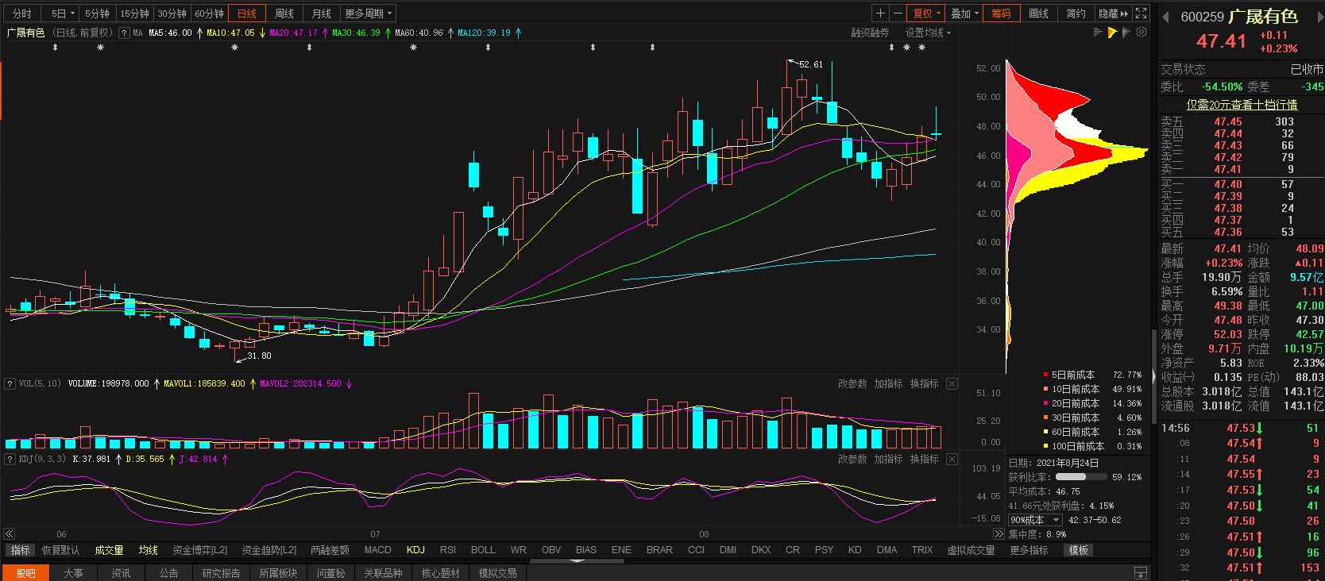Viewport: 1325px width, 581px height.
Task: Close the KDJ indicator sub-panel
Action: [952, 460]
